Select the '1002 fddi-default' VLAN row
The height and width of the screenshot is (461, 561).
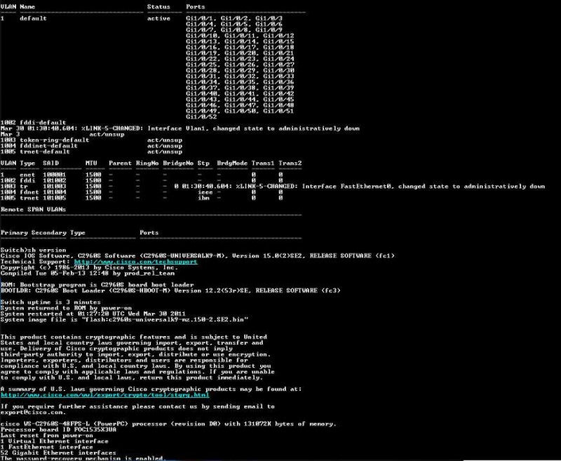[x=33, y=122]
